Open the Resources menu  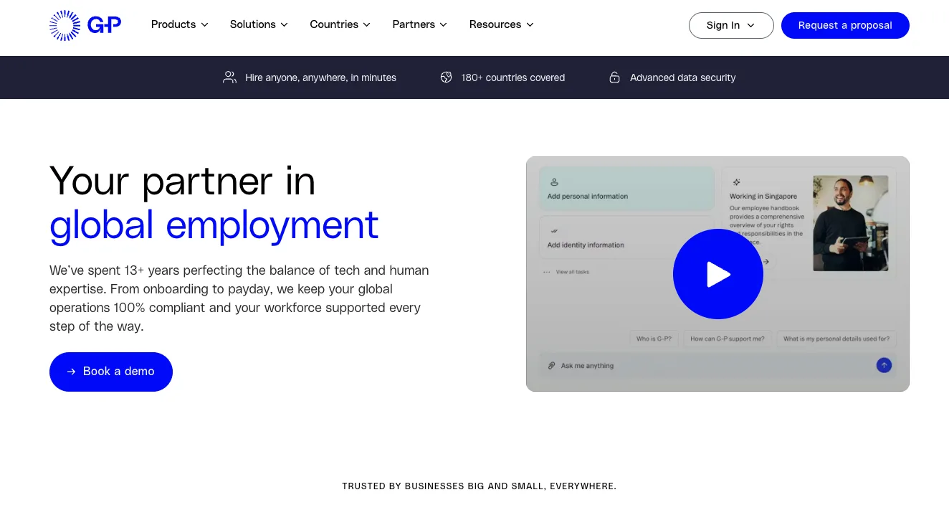[502, 24]
